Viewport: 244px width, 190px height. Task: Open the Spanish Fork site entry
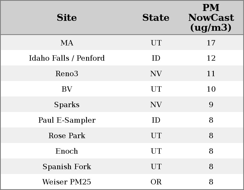[67, 167]
